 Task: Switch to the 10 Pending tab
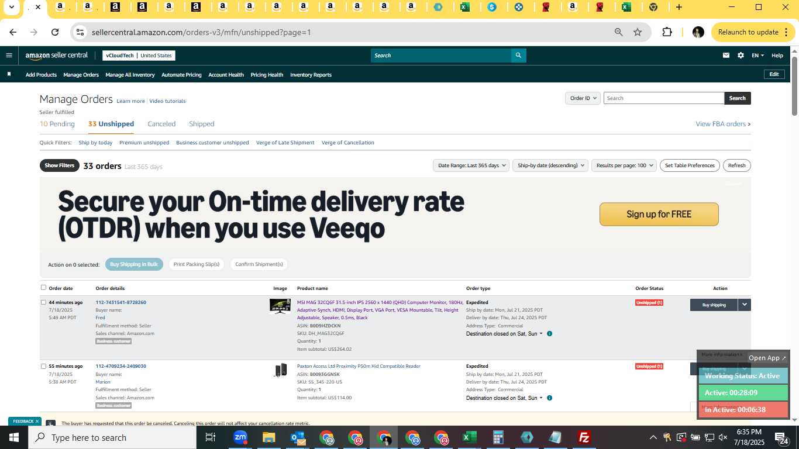[57, 124]
